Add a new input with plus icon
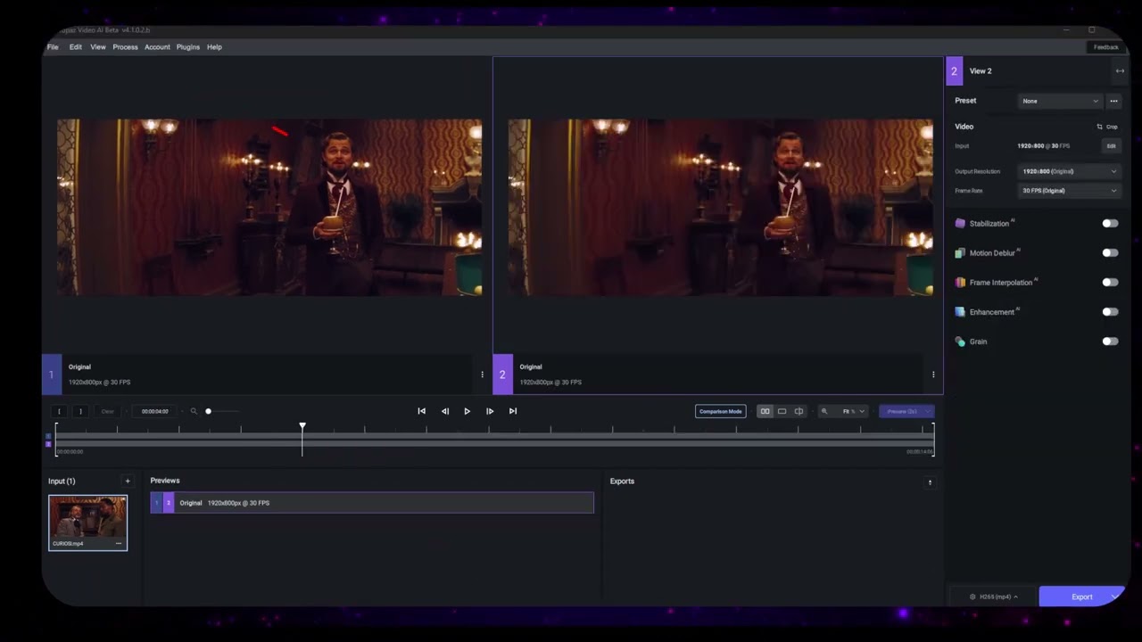This screenshot has height=642, width=1142. point(128,481)
